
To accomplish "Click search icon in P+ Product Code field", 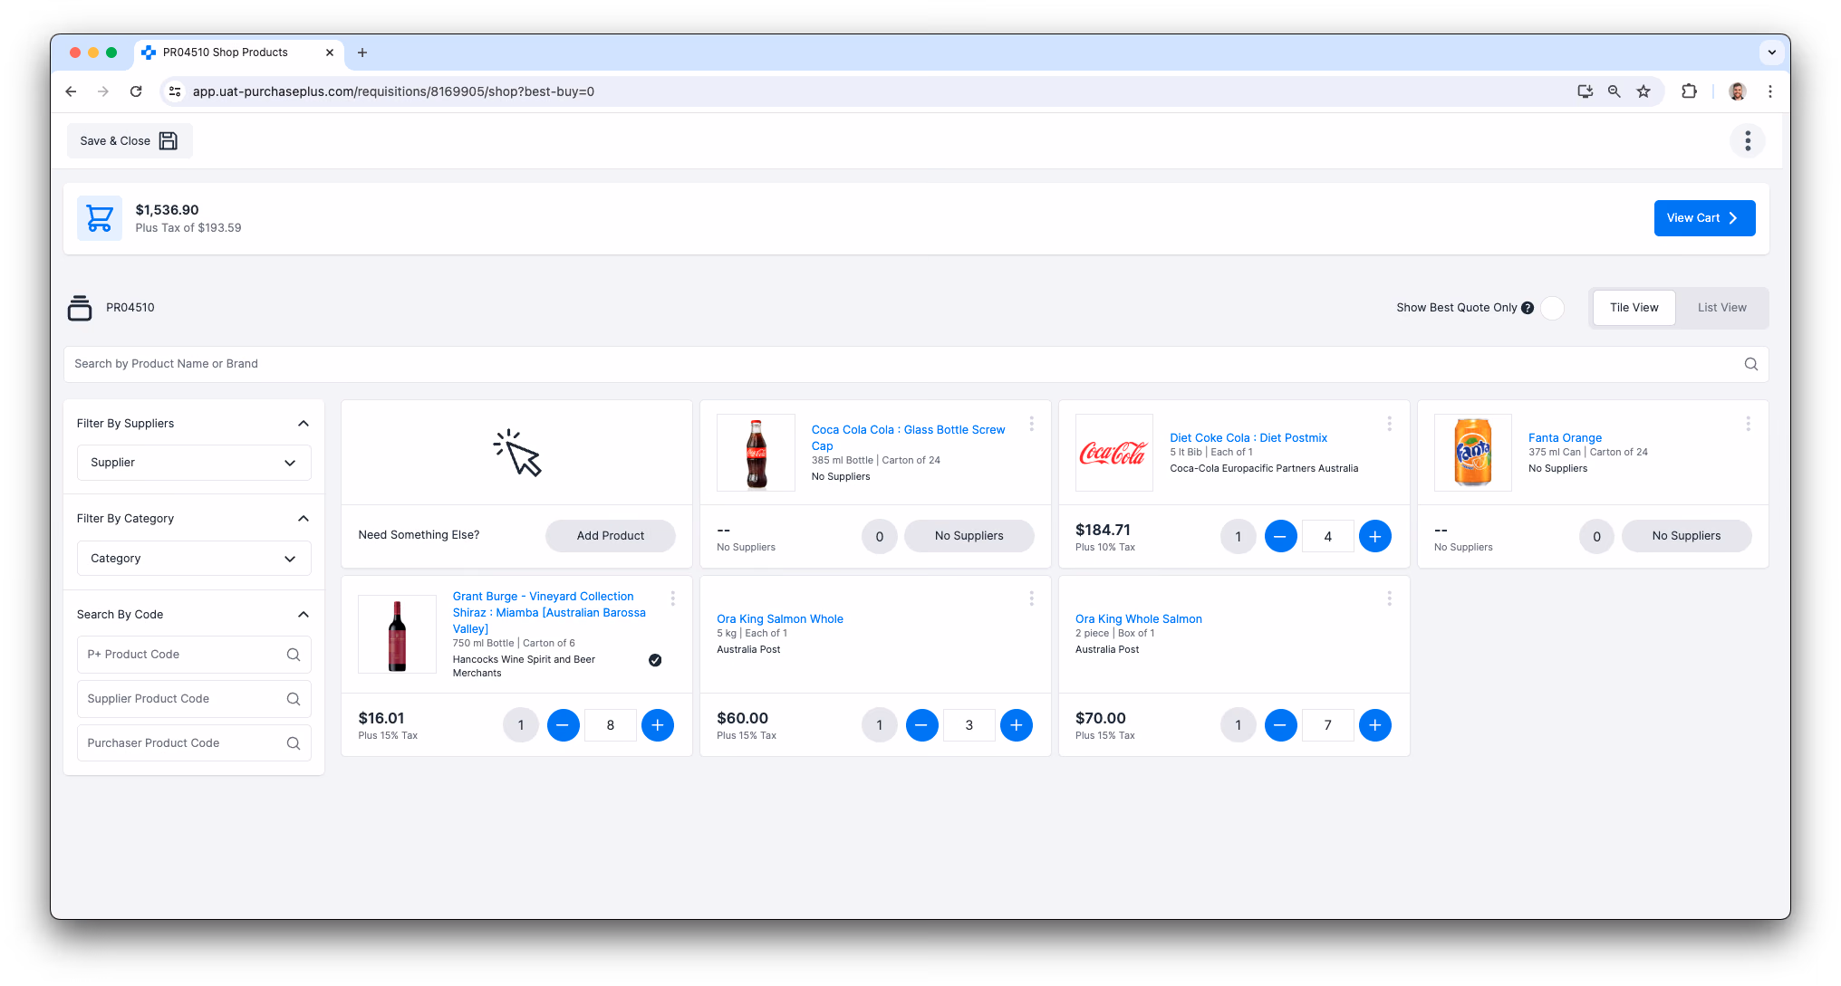I will coord(294,655).
